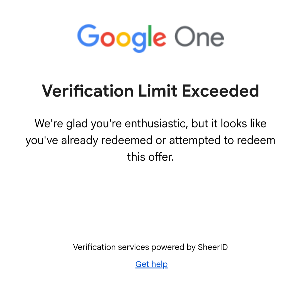Click the word SheerID in footer
The height and width of the screenshot is (305, 301).
click(213, 247)
